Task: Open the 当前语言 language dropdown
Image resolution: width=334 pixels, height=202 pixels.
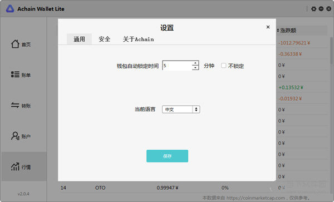Action: coord(181,110)
